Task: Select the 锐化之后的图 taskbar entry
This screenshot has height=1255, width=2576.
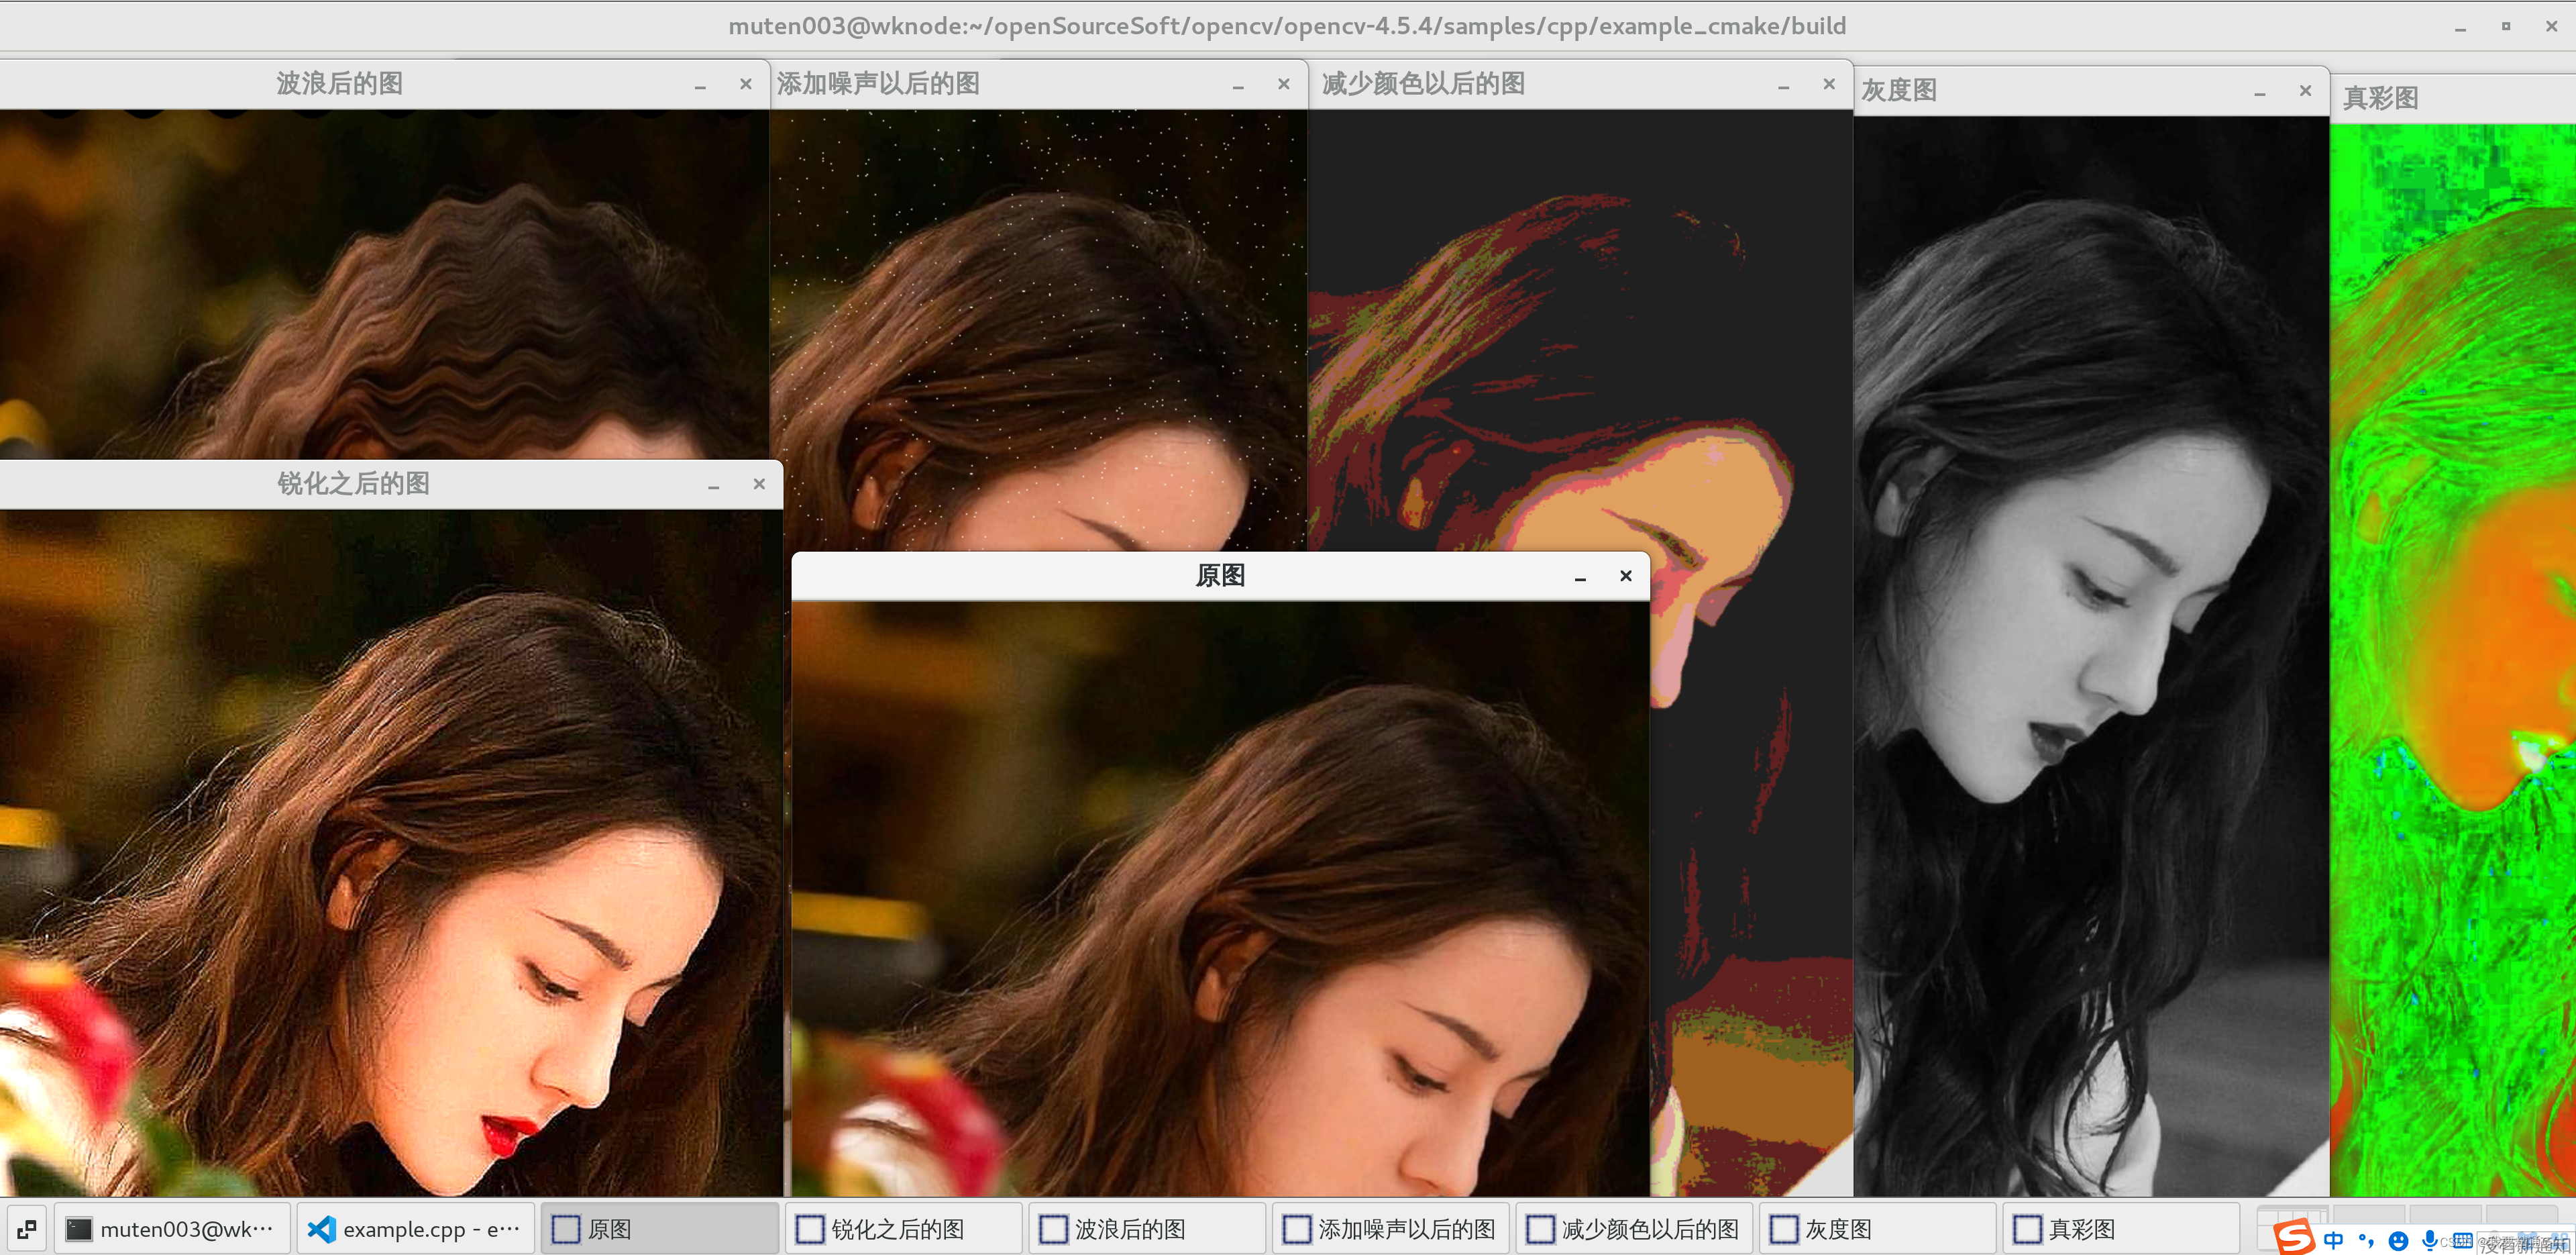Action: (x=903, y=1228)
